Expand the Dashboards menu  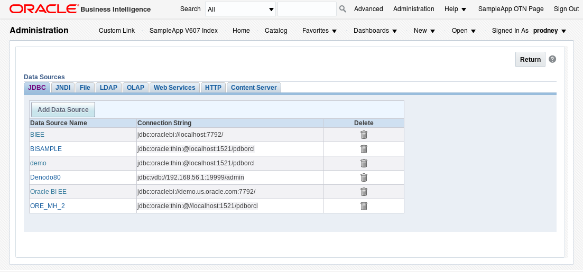[375, 31]
